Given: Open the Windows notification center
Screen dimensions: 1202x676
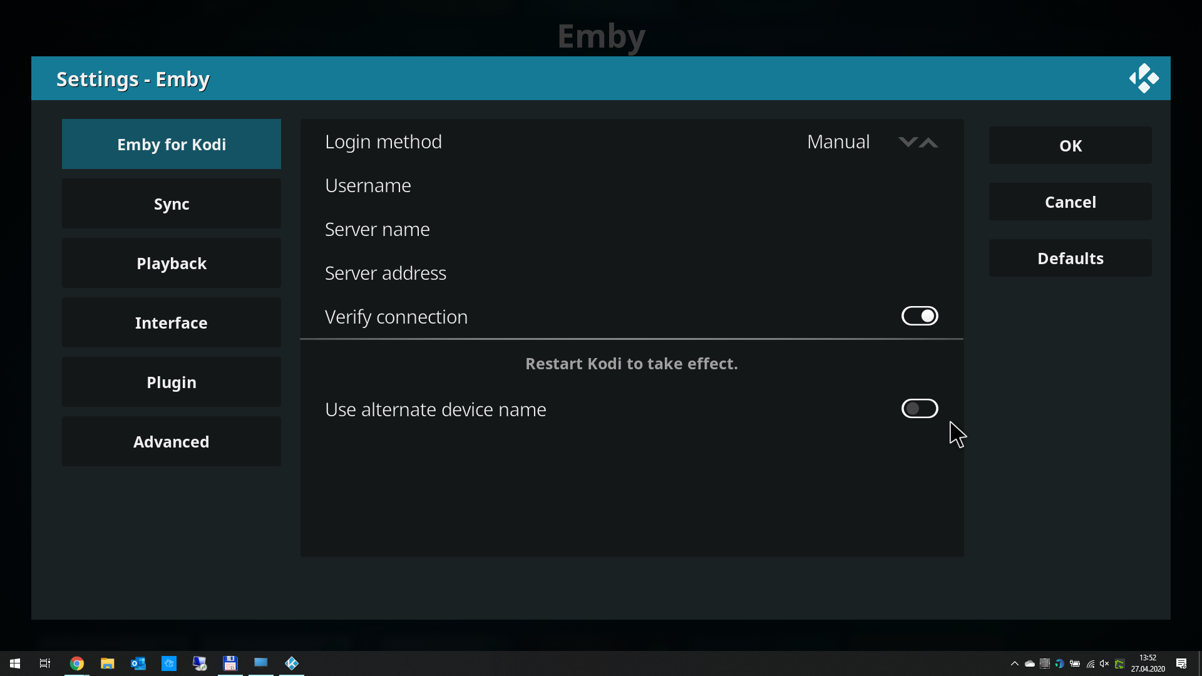Looking at the screenshot, I should tap(1181, 663).
